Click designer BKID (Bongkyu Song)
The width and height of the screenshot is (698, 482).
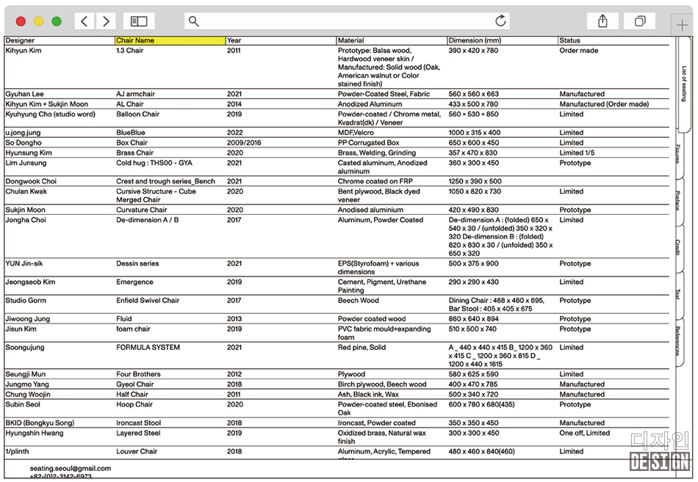[40, 423]
